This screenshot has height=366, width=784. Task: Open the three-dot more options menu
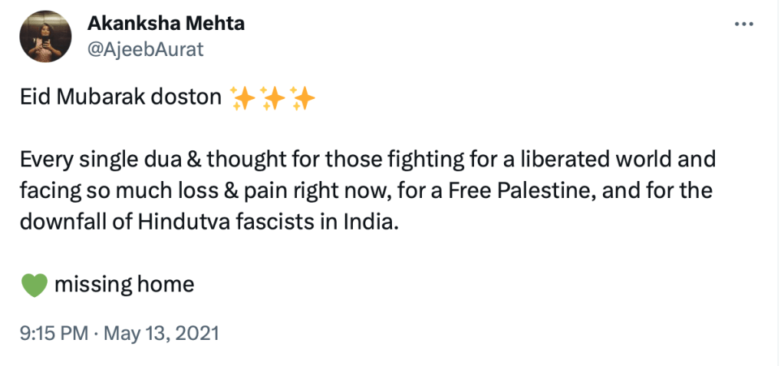click(744, 24)
